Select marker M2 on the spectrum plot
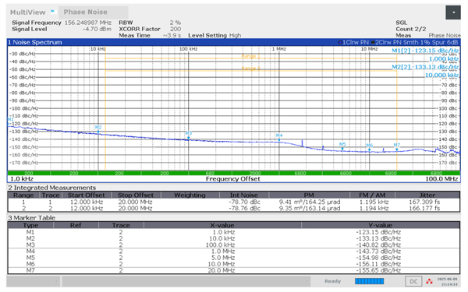 98,128
